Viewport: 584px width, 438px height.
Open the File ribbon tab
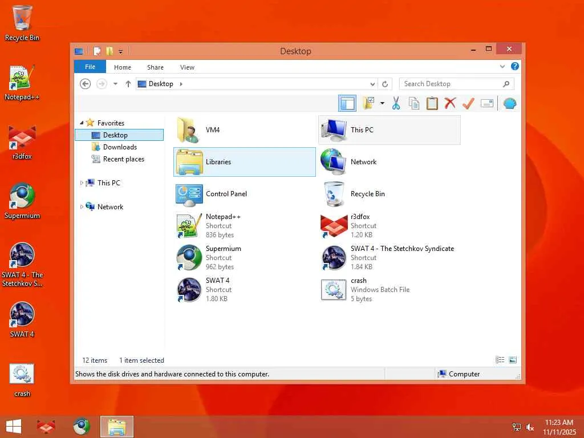coord(90,67)
